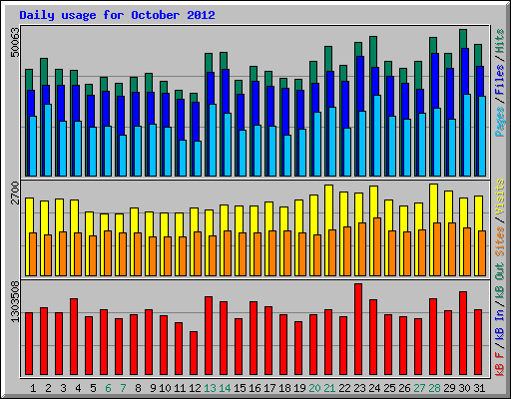Click the red kB bar for day 4
Screen dimensions: 511x399
point(74,336)
